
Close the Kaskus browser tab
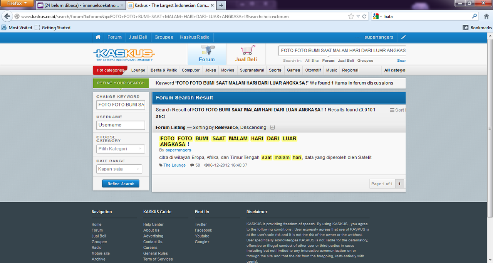click(x=212, y=5)
